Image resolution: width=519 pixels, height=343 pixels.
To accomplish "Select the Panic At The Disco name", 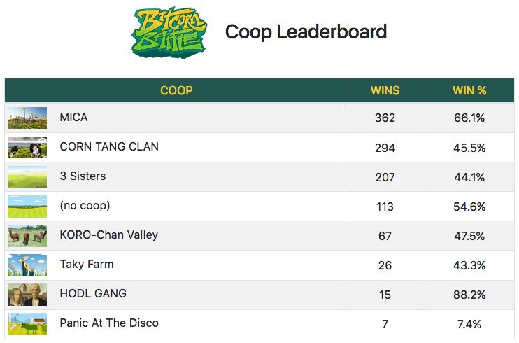I will click(x=109, y=323).
